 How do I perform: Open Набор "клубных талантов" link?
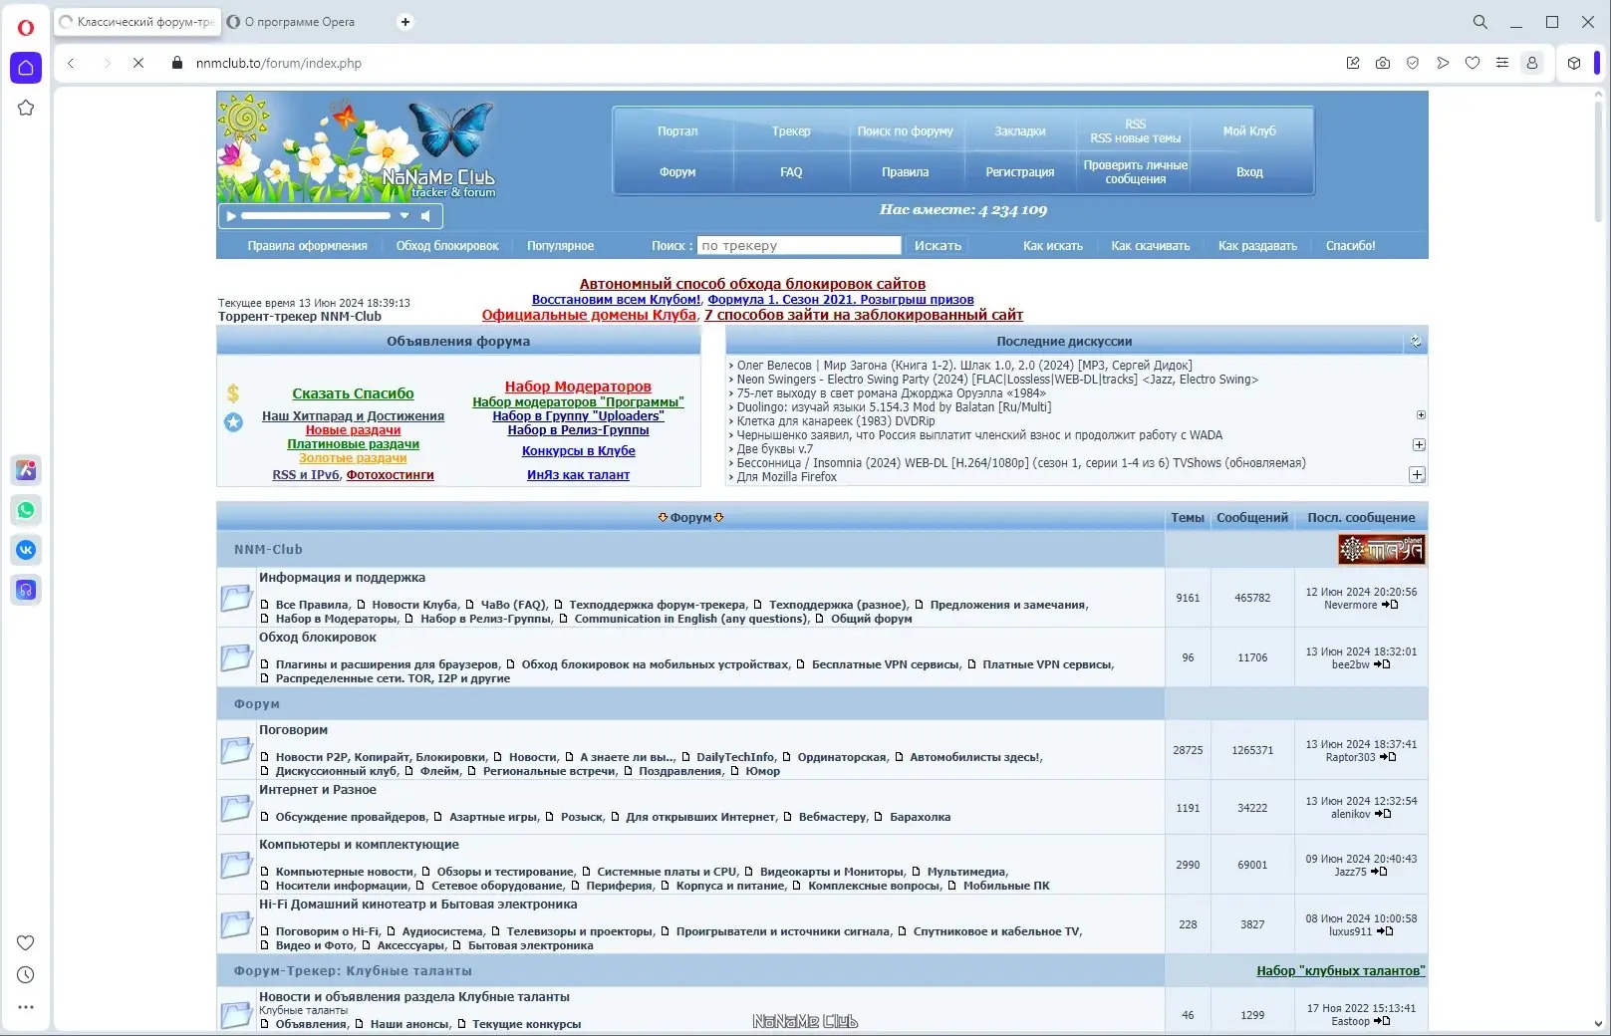1340,971
